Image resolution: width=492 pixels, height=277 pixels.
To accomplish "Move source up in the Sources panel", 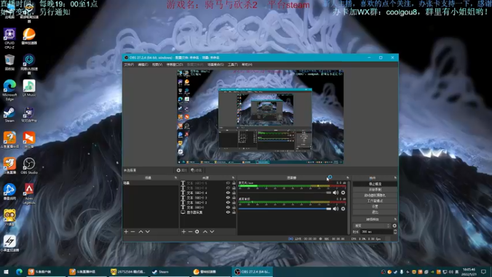I will pos(205,231).
